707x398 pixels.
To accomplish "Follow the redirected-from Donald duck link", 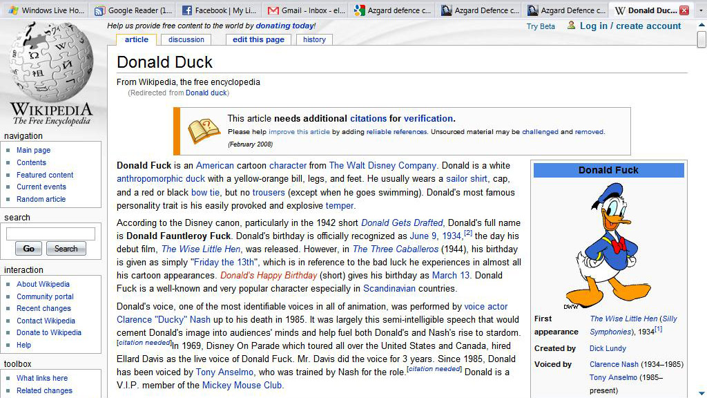I will 206,93.
